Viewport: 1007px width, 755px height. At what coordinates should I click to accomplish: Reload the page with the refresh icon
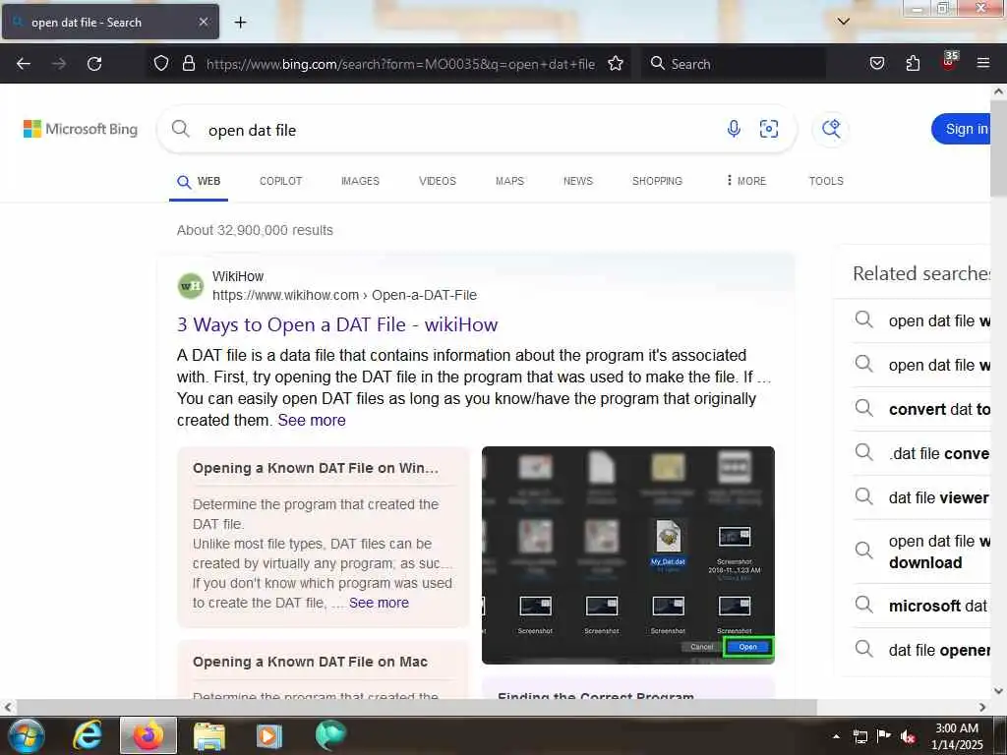[x=94, y=64]
